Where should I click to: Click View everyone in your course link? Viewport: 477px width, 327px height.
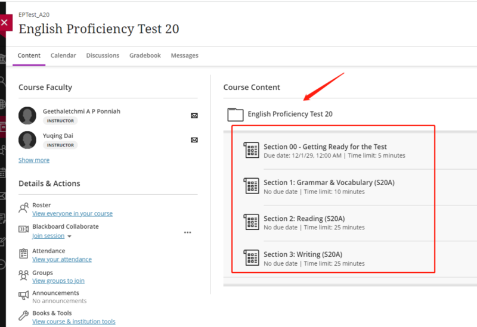72,213
